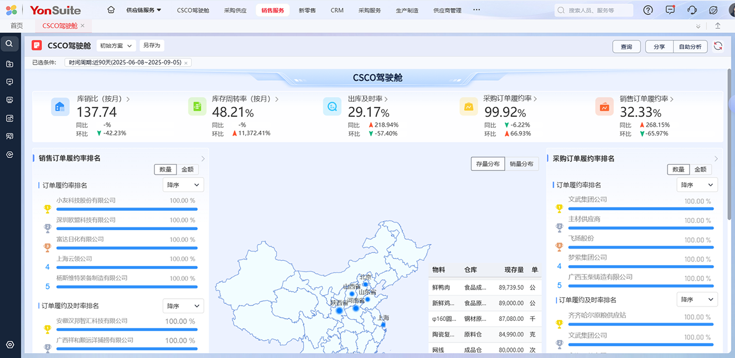Open the 初始方案 scheme dropdown
Image resolution: width=735 pixels, height=358 pixels.
click(x=116, y=46)
